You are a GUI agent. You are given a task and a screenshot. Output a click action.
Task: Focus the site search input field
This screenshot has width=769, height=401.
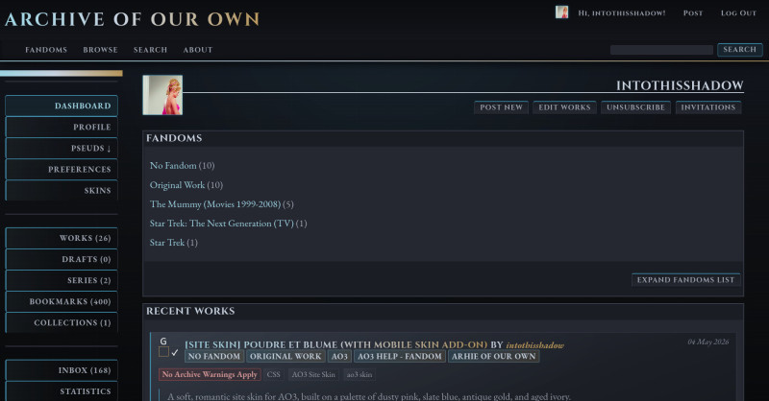click(x=661, y=50)
